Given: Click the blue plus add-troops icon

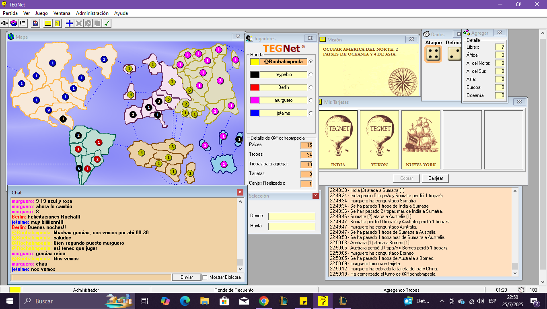Looking at the screenshot, I should (x=70, y=23).
